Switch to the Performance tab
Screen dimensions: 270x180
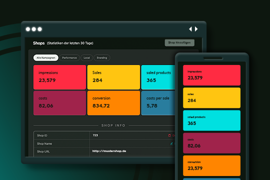click(69, 57)
